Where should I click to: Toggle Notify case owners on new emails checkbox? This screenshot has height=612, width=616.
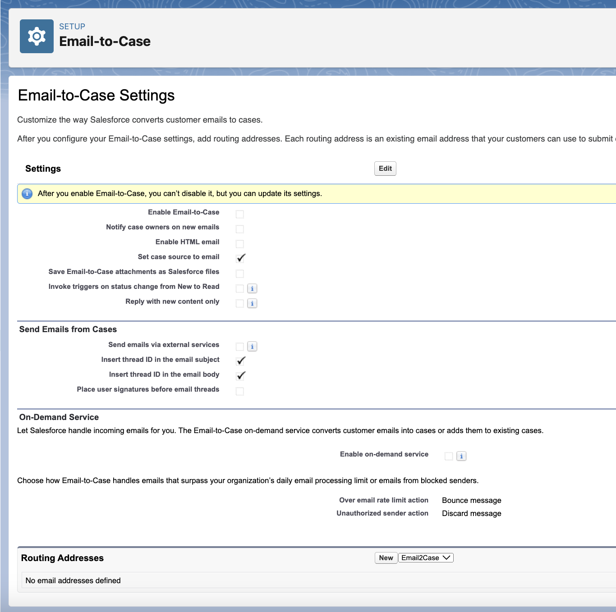click(240, 229)
